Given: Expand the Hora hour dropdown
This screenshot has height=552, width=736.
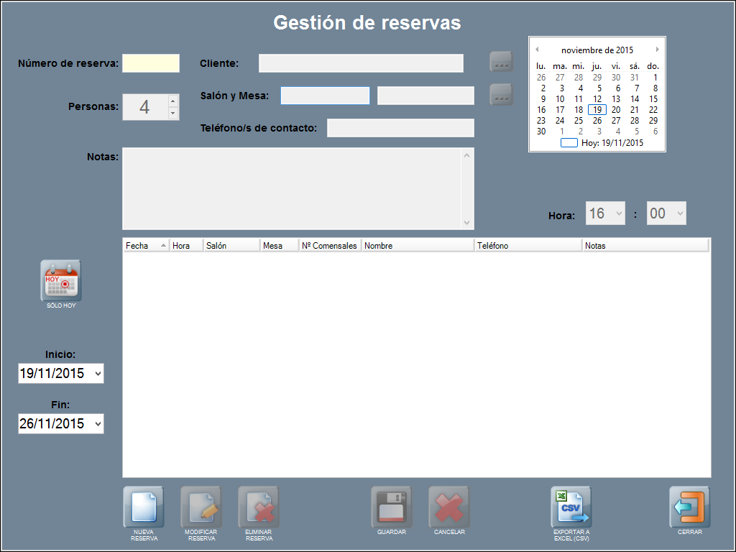Looking at the screenshot, I should 619,213.
